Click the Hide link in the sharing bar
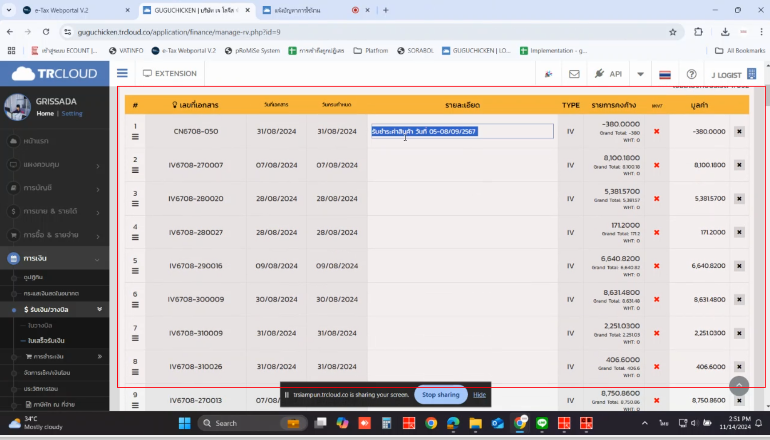 (479, 395)
